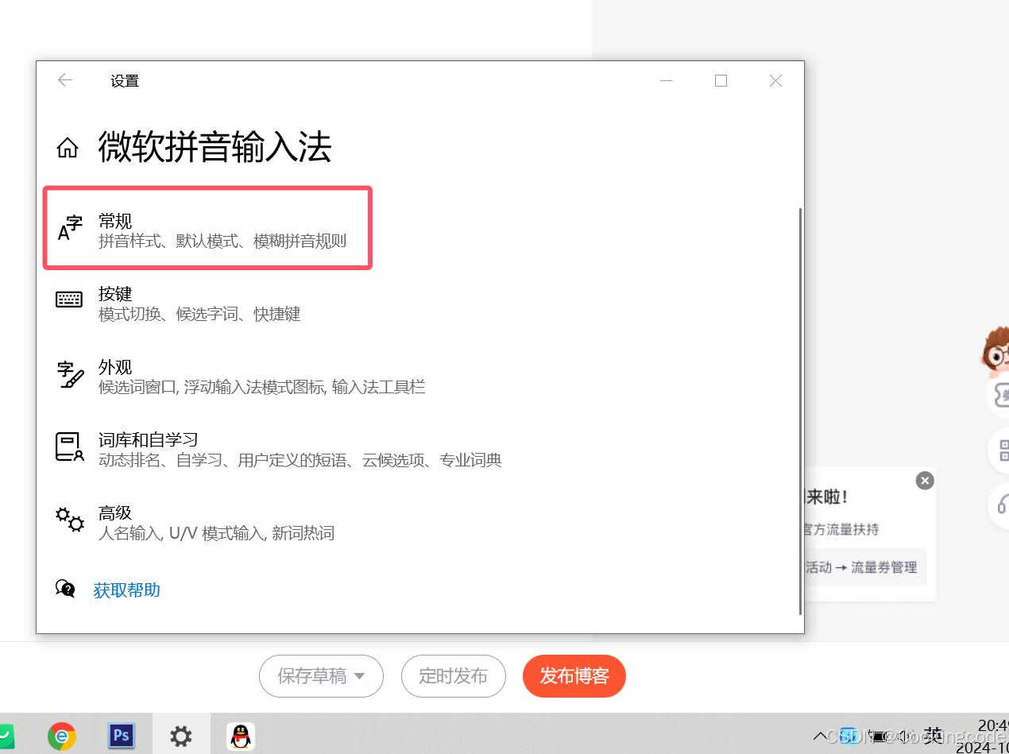The image size is (1009, 754).
Task: Click the 活动 → 流量券管理 link
Action: tap(861, 567)
